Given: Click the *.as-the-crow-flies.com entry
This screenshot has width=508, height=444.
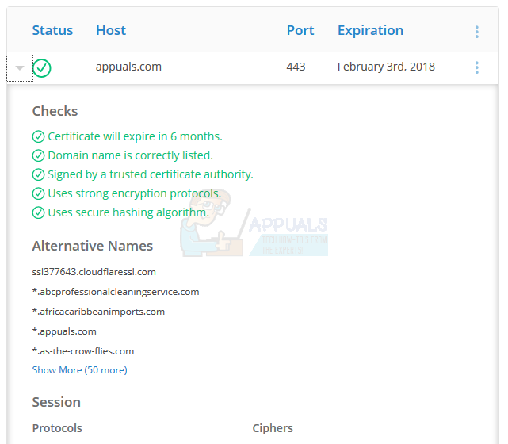Looking at the screenshot, I should click(x=83, y=351).
